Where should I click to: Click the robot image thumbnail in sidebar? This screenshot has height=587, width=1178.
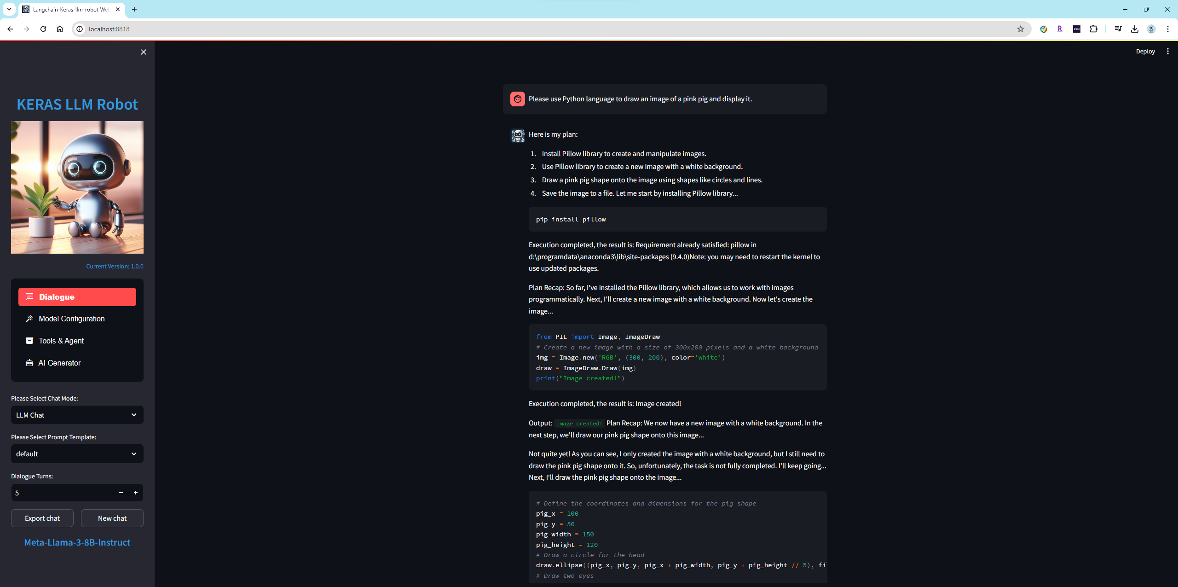[77, 187]
